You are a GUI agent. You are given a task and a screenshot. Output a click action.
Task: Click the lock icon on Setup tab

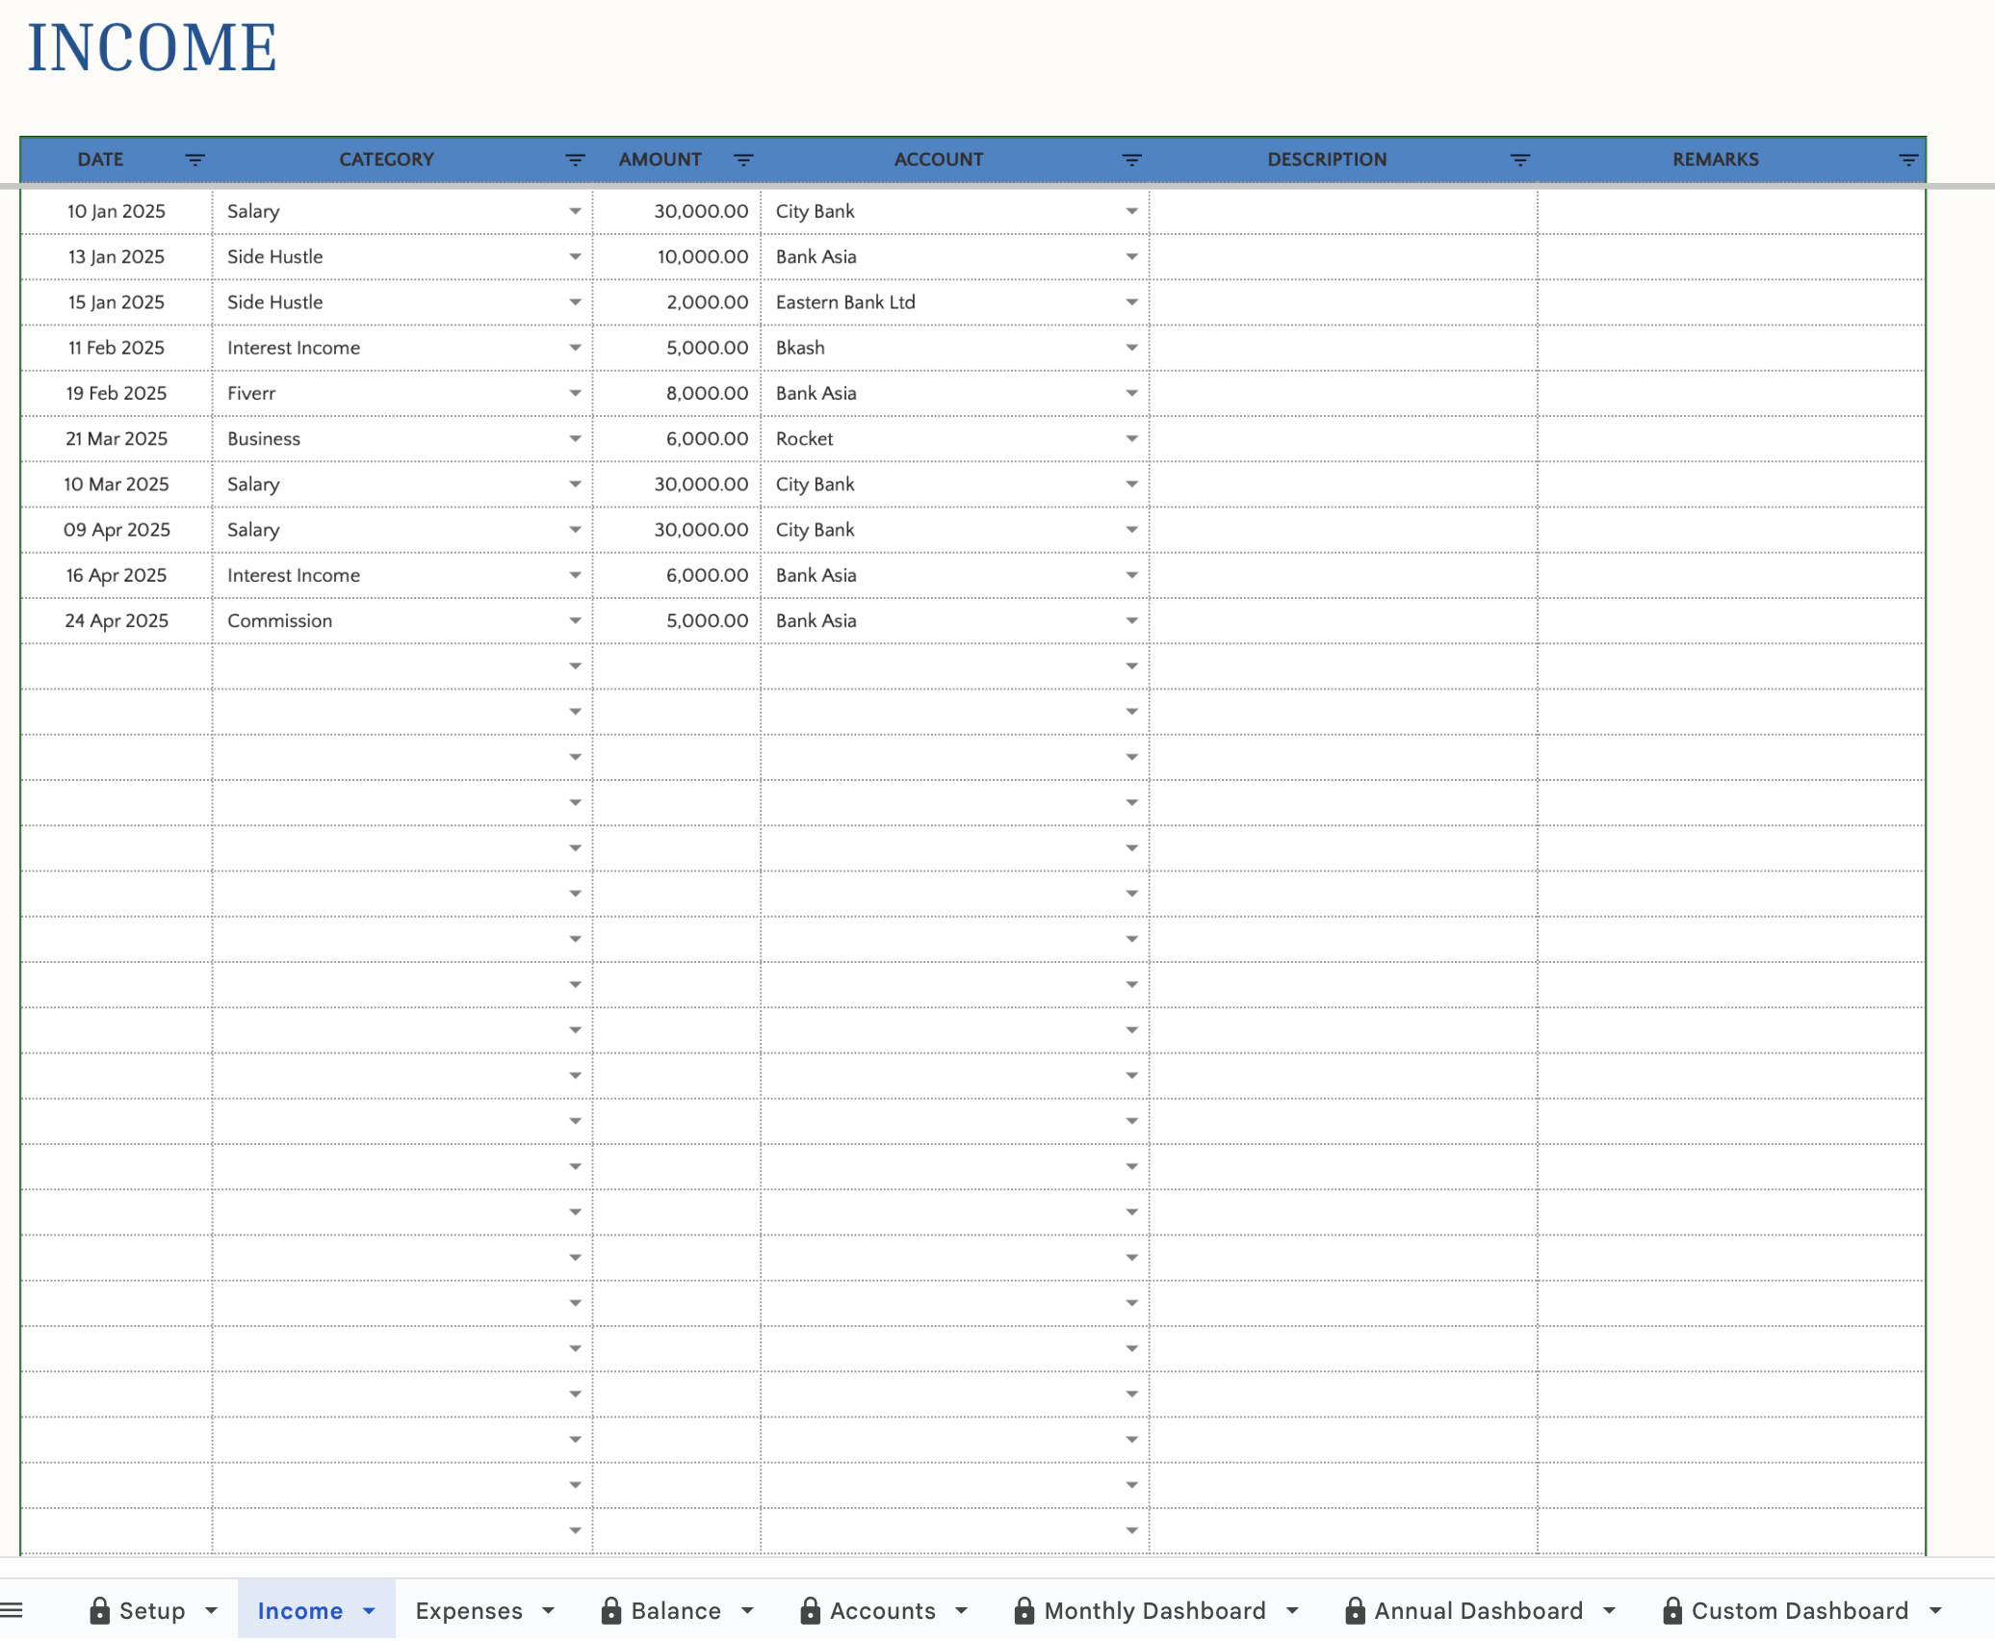pos(99,1610)
